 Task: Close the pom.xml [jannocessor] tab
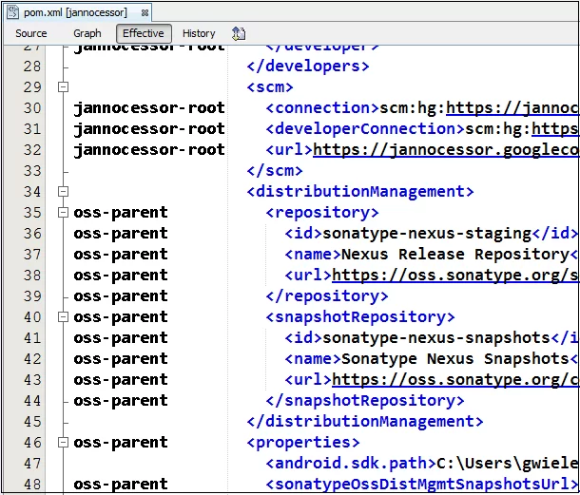145,13
